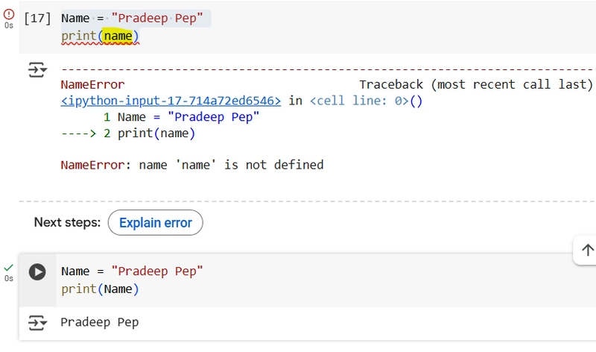Screen dimensions: 596x352
Task: Click the arrow-marked line 2 print(name) in traceback
Action: 128,133
